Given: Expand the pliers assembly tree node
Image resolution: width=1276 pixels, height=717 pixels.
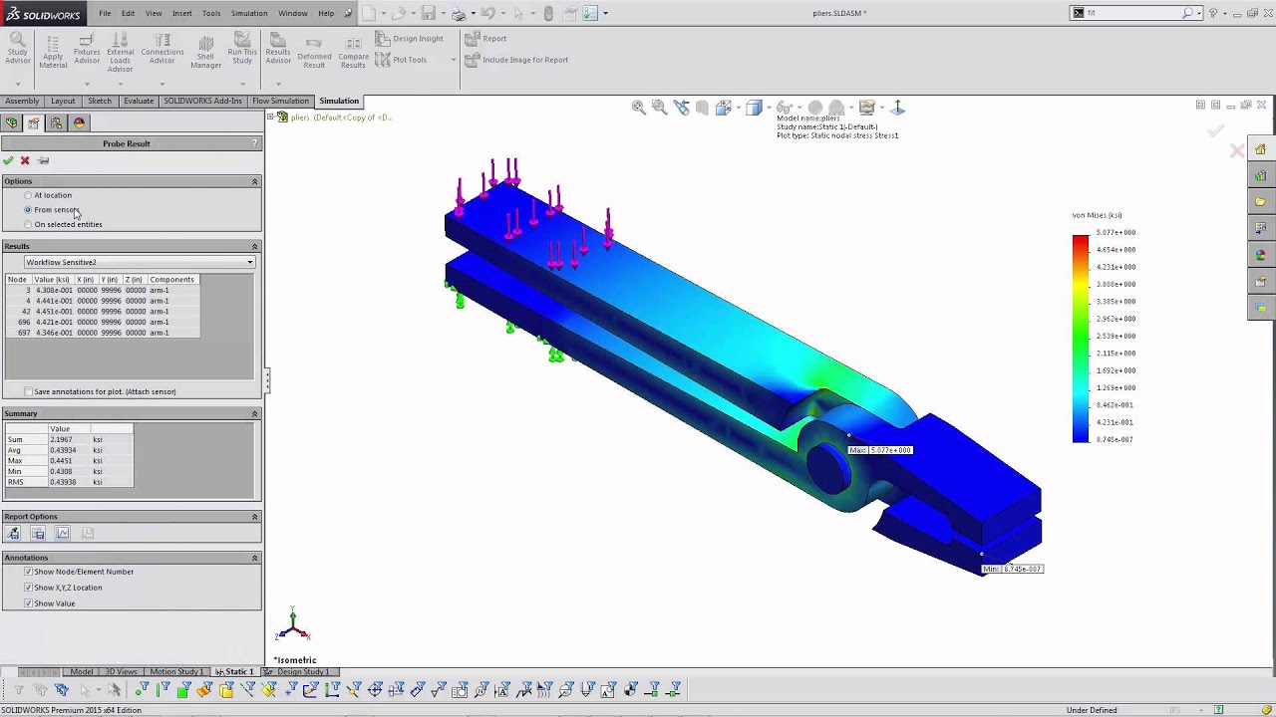Looking at the screenshot, I should click(271, 118).
